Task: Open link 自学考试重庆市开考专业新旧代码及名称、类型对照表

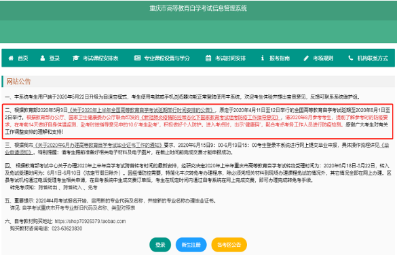Action: (x=79, y=208)
